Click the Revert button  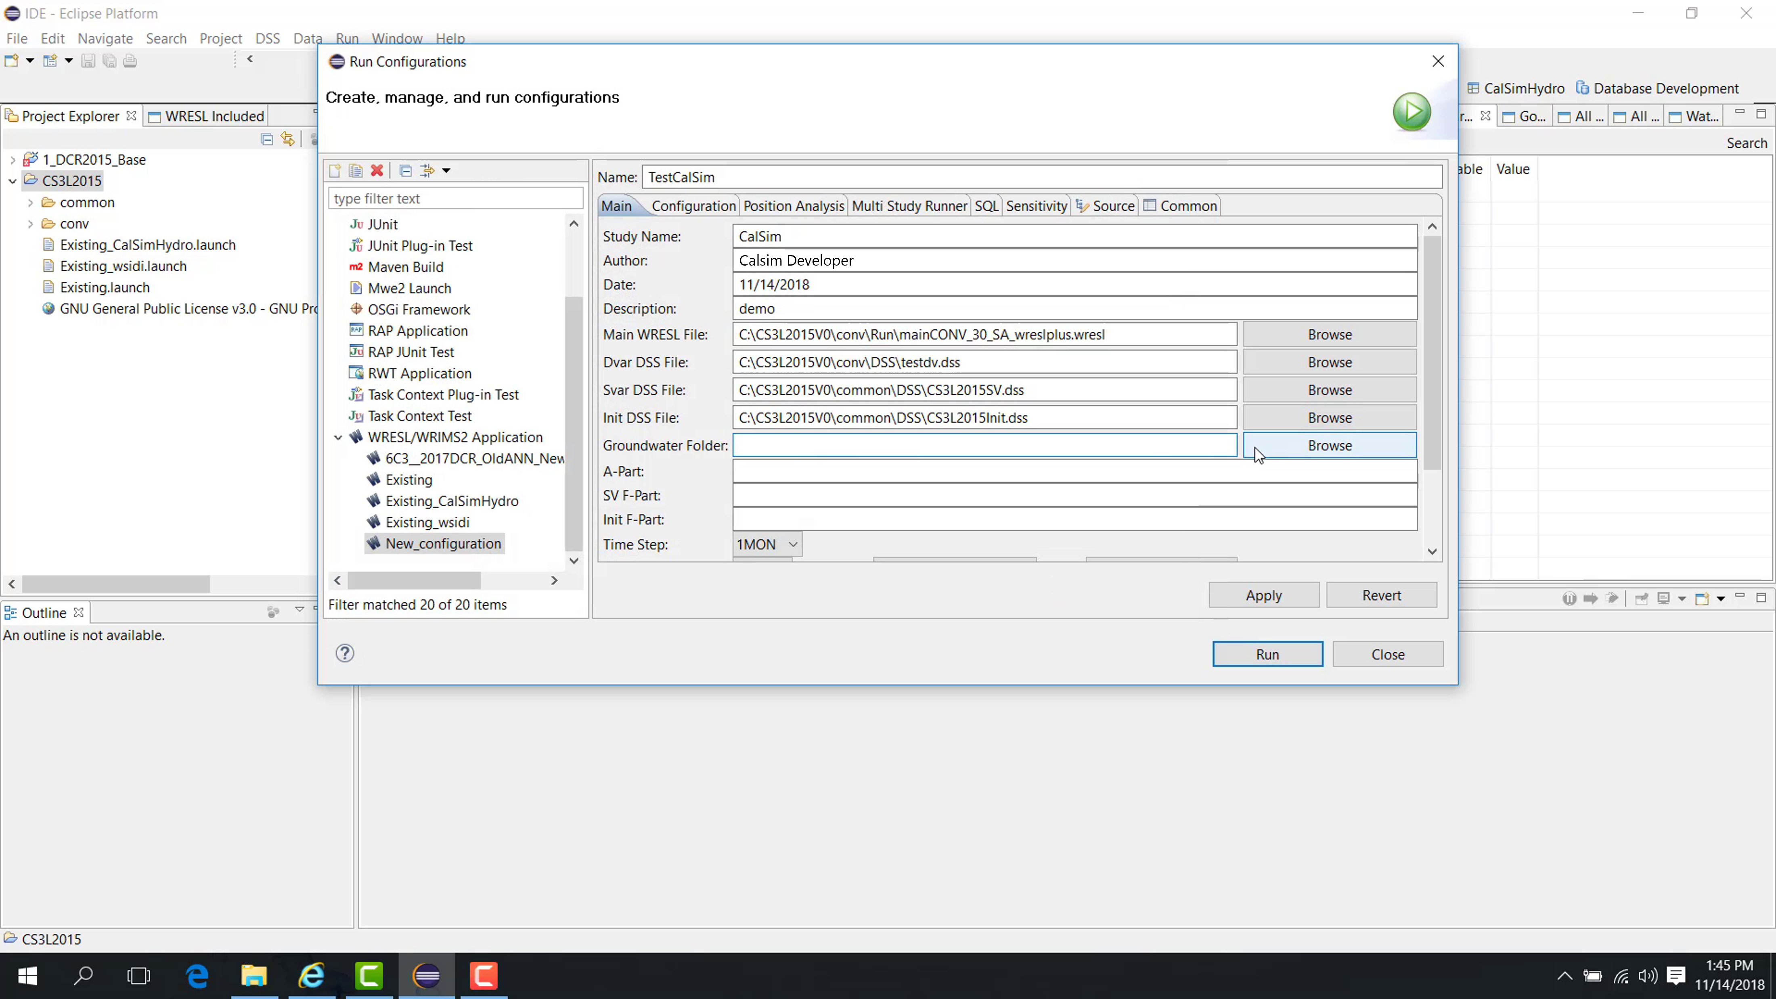click(x=1382, y=595)
